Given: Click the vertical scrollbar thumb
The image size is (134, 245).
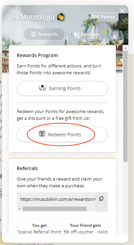Looking at the screenshot, I should tap(126, 106).
